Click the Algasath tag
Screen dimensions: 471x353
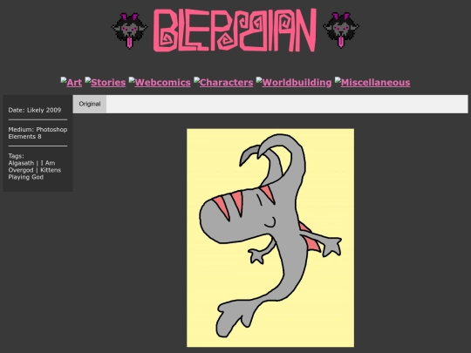pos(21,163)
